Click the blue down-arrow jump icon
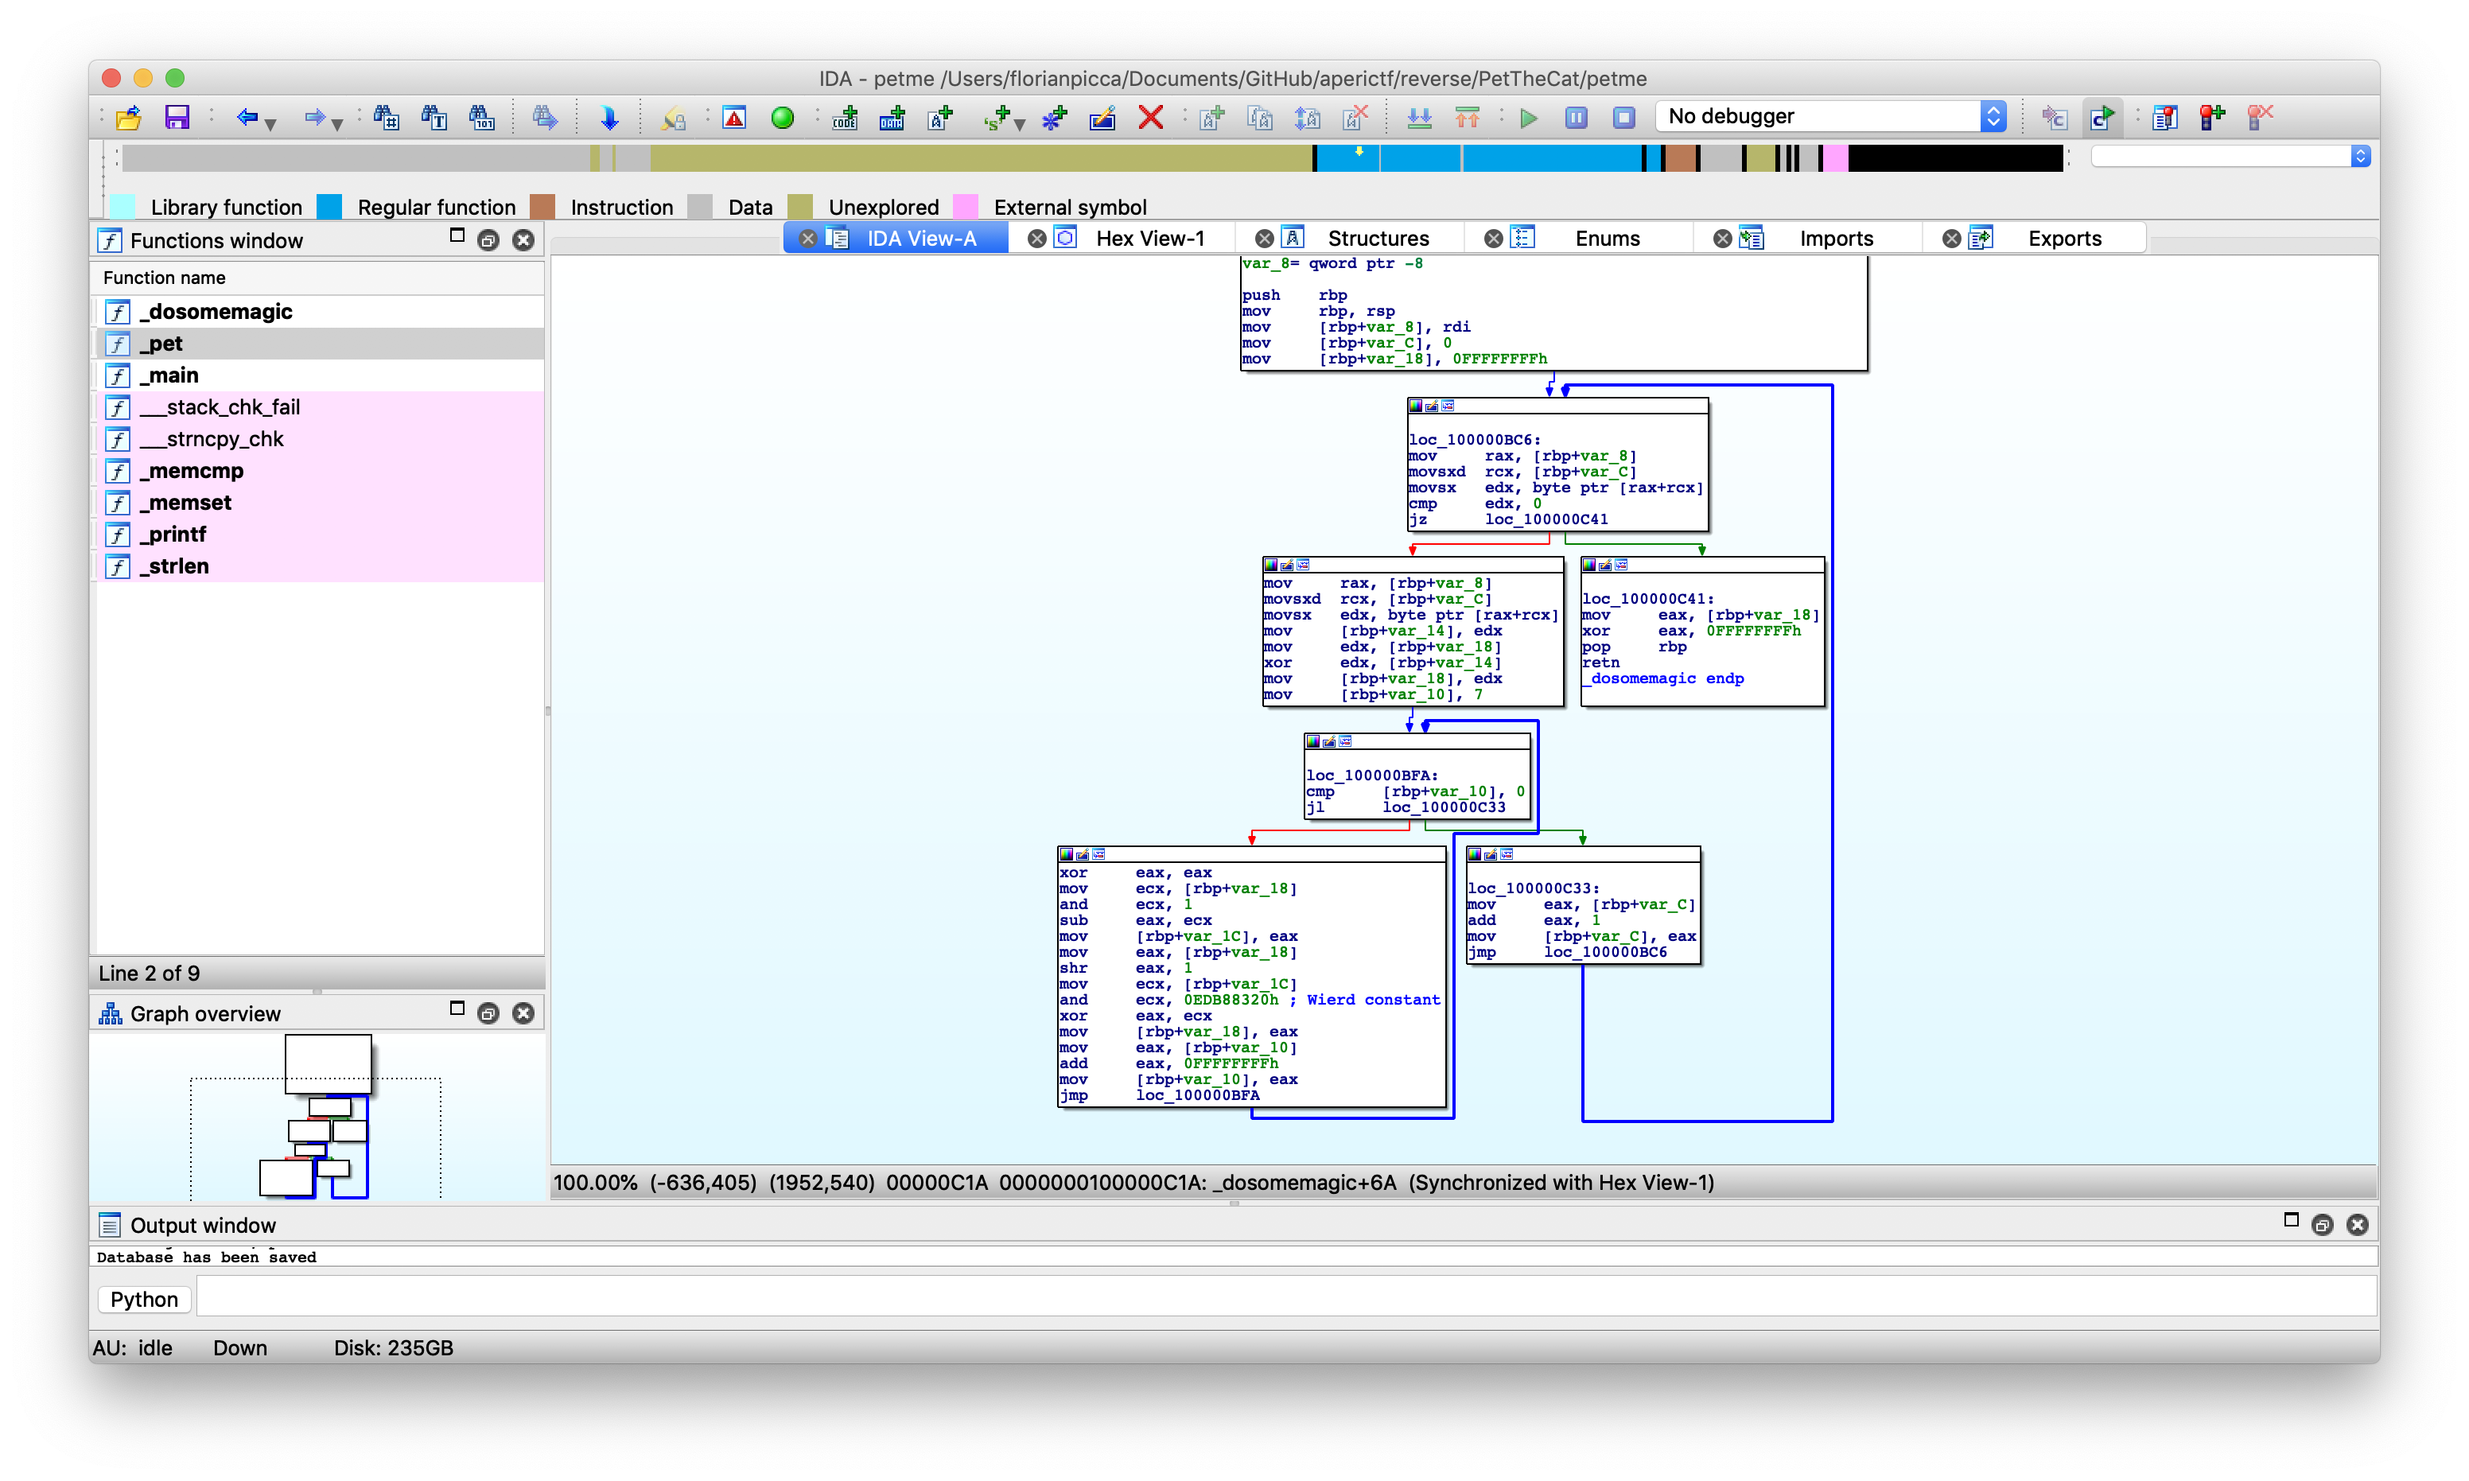This screenshot has height=1481, width=2469. 609,118
